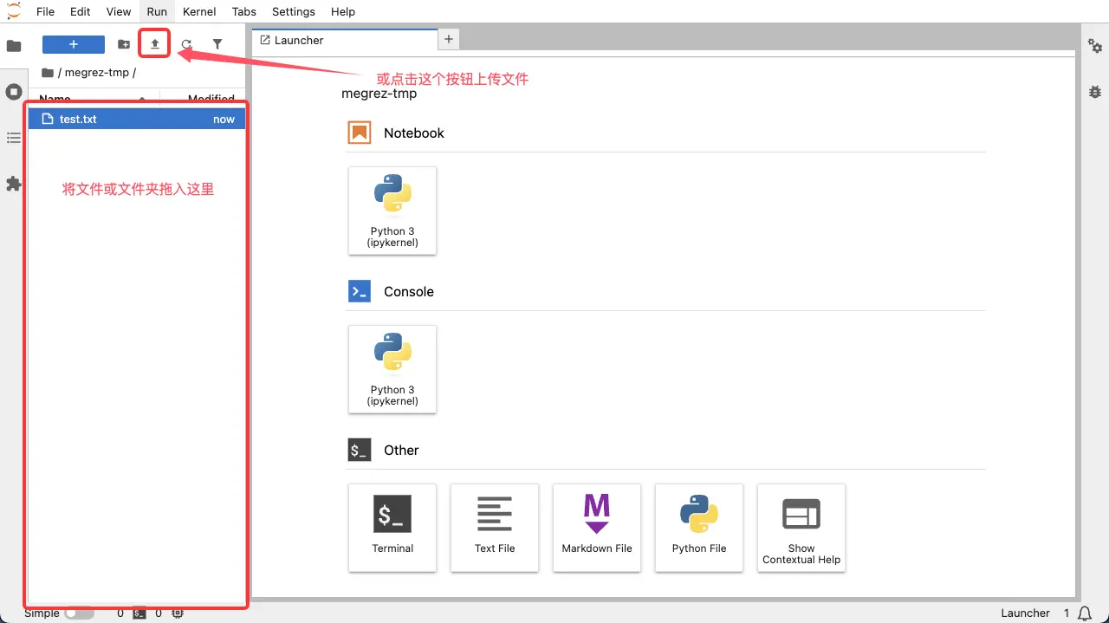Open the Debugger bug icon on the right
The image size is (1109, 623).
click(x=1094, y=91)
